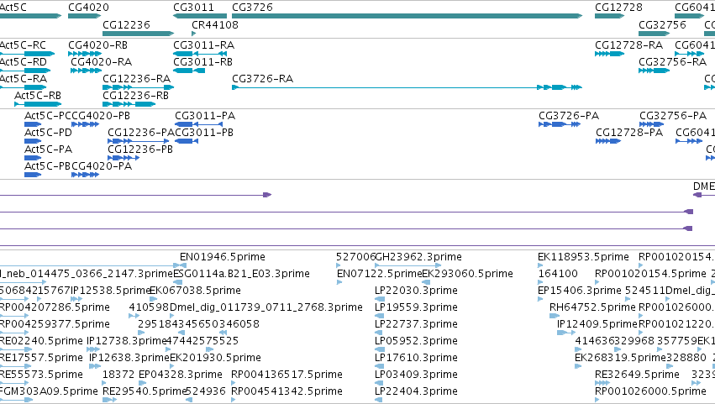Click EST label EK118953.5prime
Screen dimensions: 715x404
[583, 257]
